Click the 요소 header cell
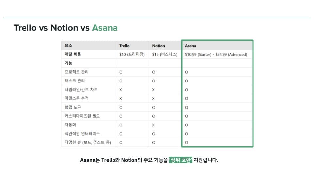Viewport: 314px width, 176px height. coord(69,46)
